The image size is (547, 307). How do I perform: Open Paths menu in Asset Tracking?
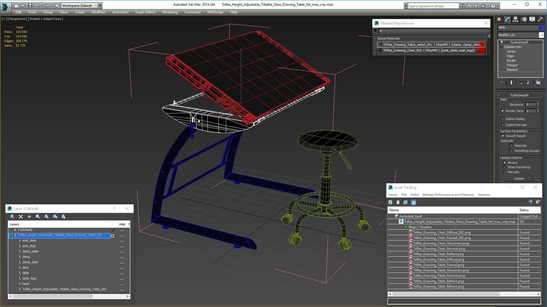pos(414,195)
